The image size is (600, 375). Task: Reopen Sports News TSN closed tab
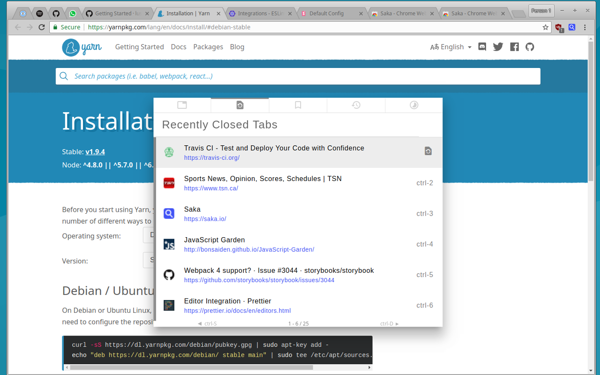tap(298, 183)
